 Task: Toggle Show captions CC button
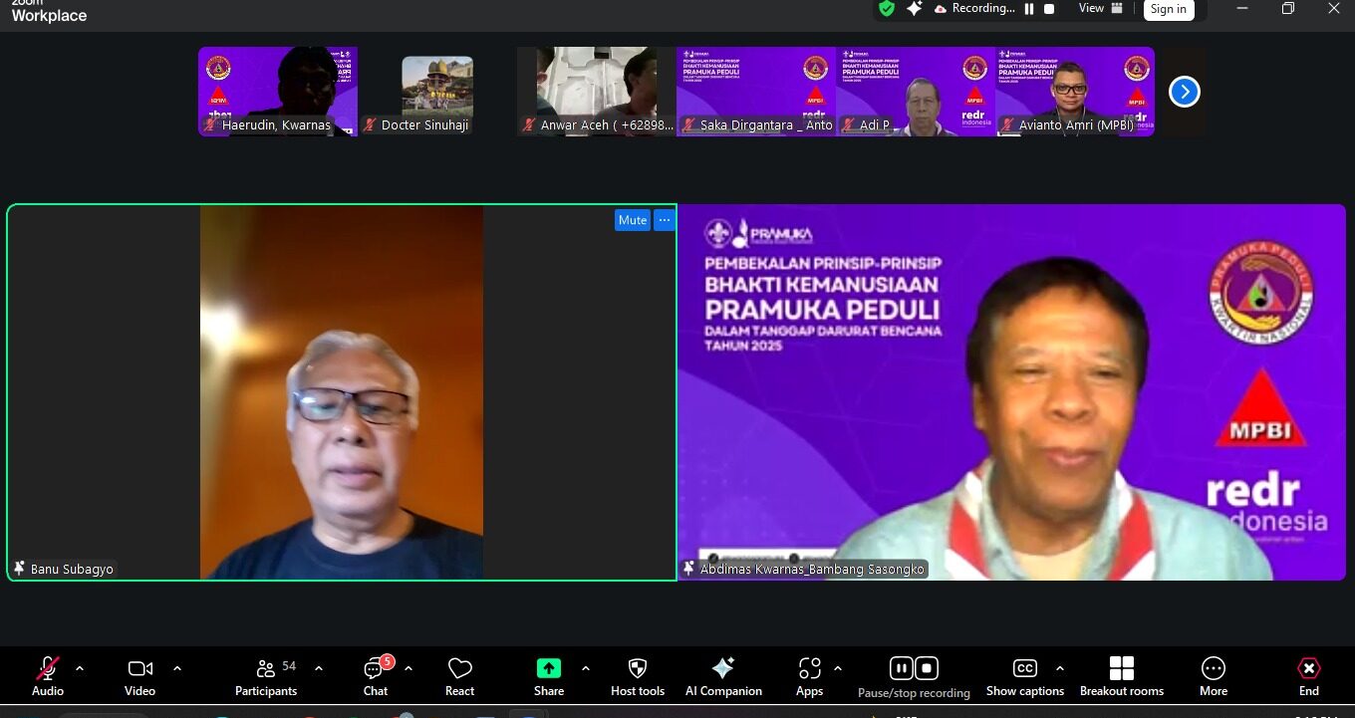tap(1024, 669)
